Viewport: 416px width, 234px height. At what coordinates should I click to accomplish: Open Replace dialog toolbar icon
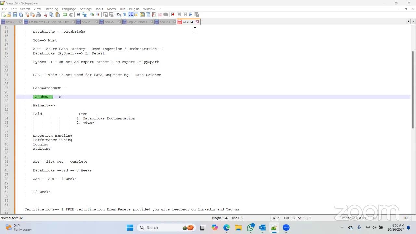84,14
